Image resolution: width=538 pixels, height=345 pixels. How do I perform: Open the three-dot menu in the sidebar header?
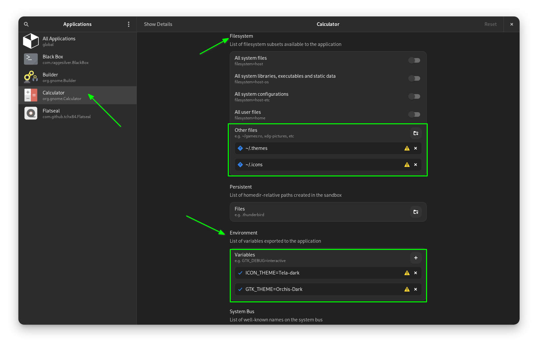tap(128, 24)
